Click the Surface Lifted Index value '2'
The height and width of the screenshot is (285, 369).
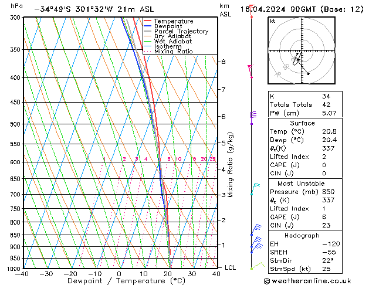click(324, 157)
